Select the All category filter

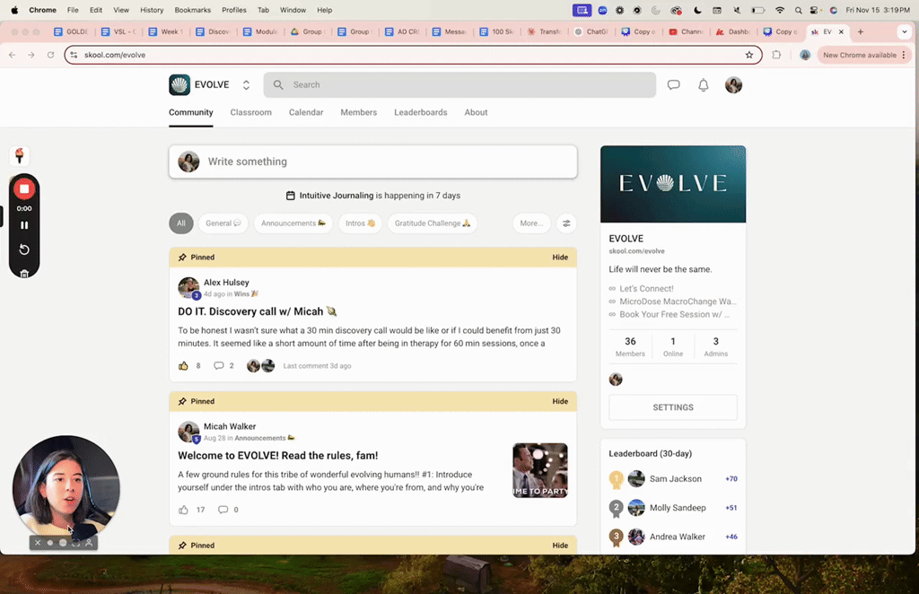(x=181, y=223)
